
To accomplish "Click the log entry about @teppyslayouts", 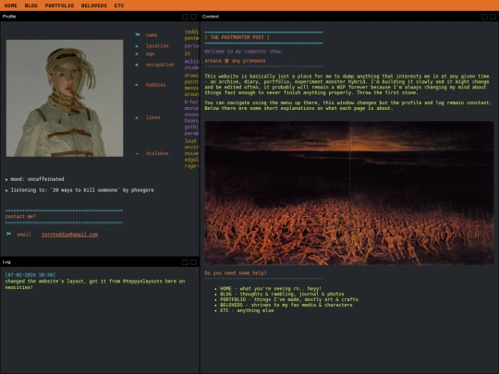I will [95, 284].
